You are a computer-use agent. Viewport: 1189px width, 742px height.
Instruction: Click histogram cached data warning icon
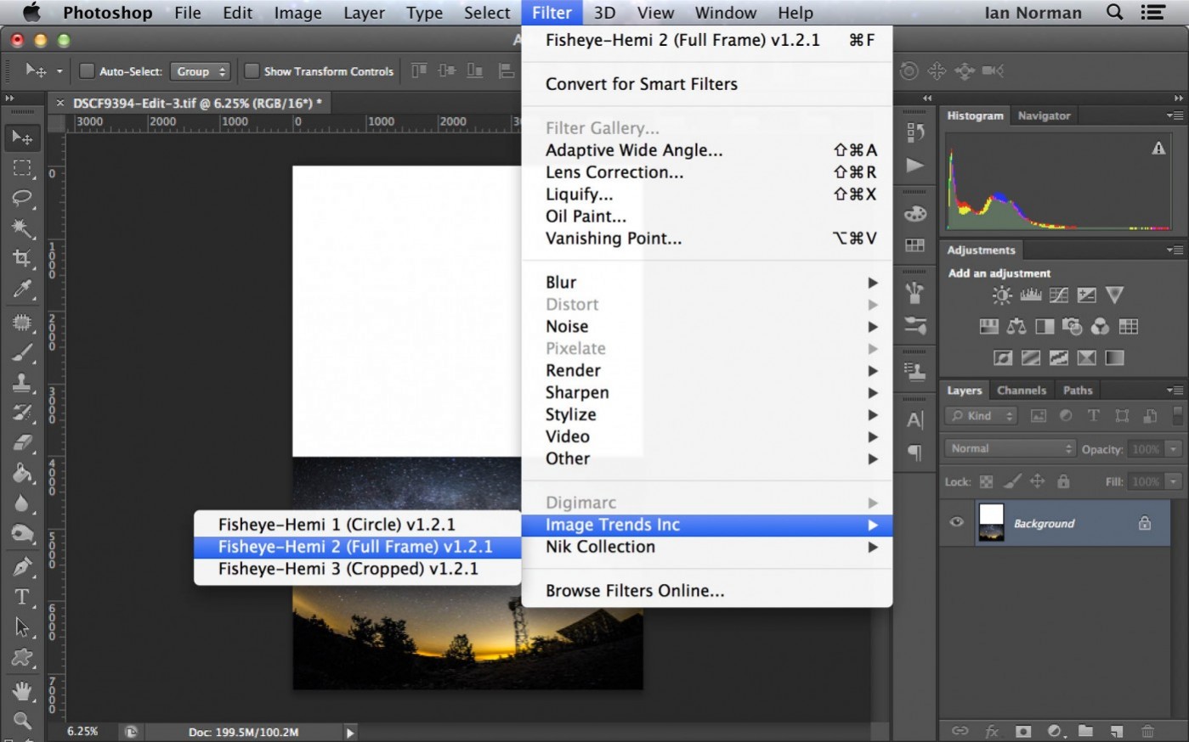click(1158, 149)
